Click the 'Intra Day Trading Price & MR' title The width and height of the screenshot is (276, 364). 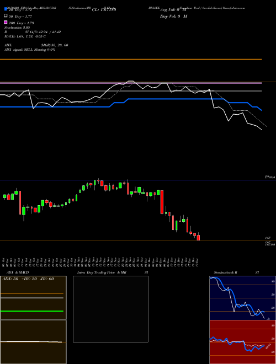point(102,272)
